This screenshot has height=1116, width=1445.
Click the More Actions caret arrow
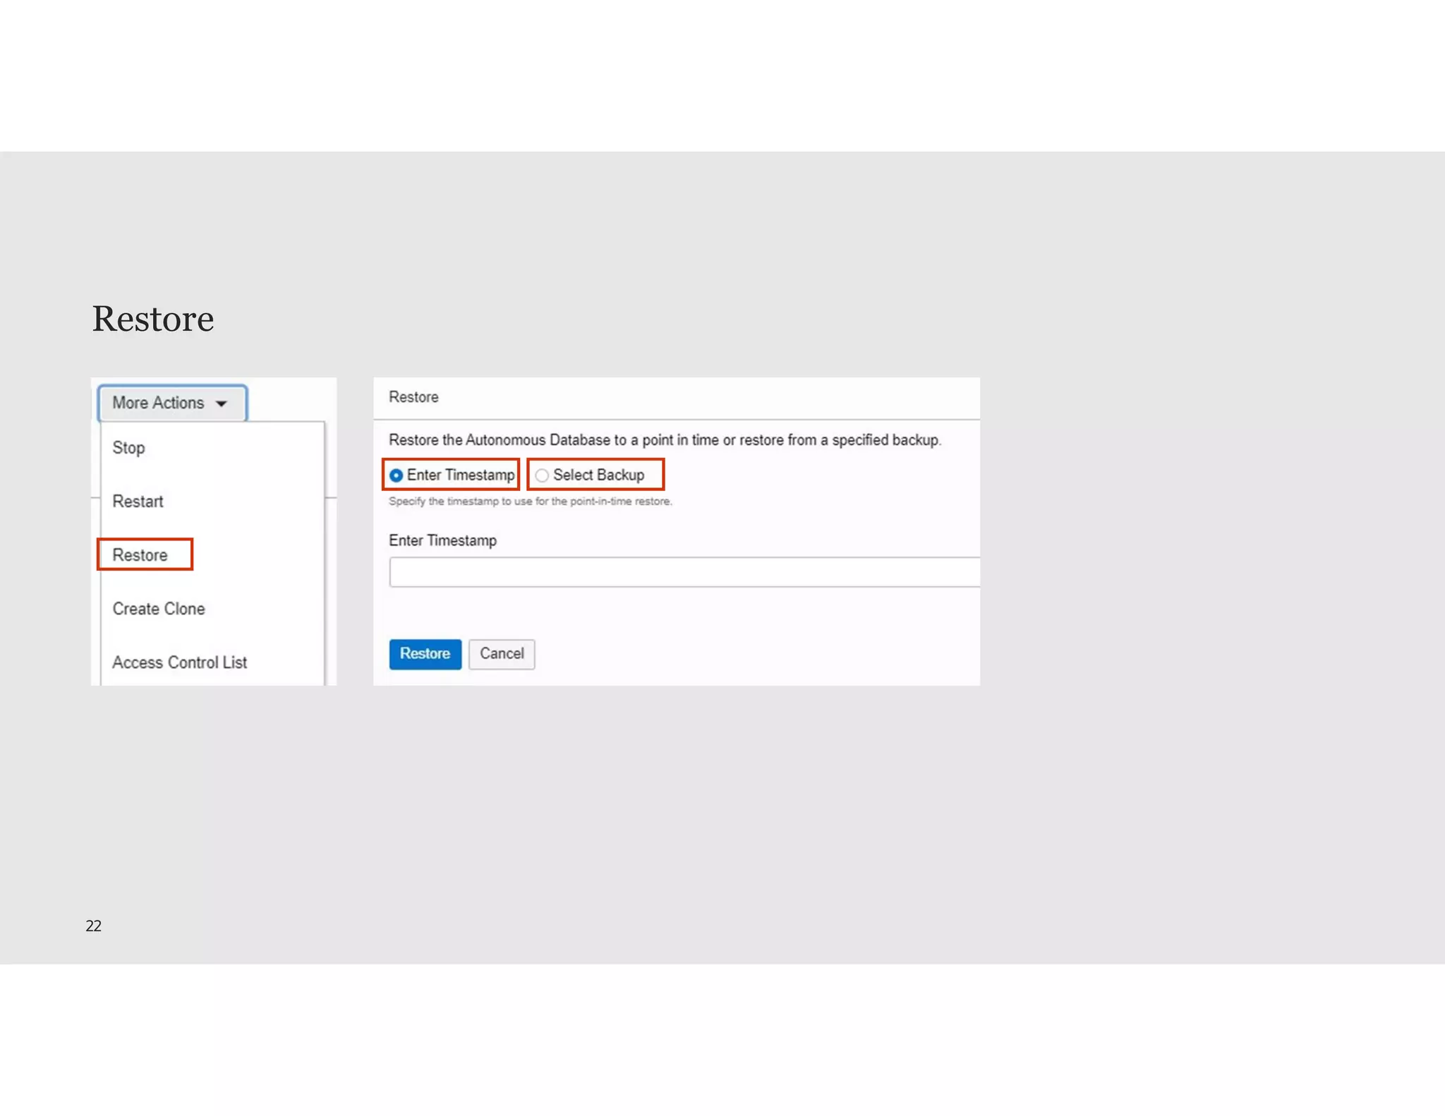(221, 404)
